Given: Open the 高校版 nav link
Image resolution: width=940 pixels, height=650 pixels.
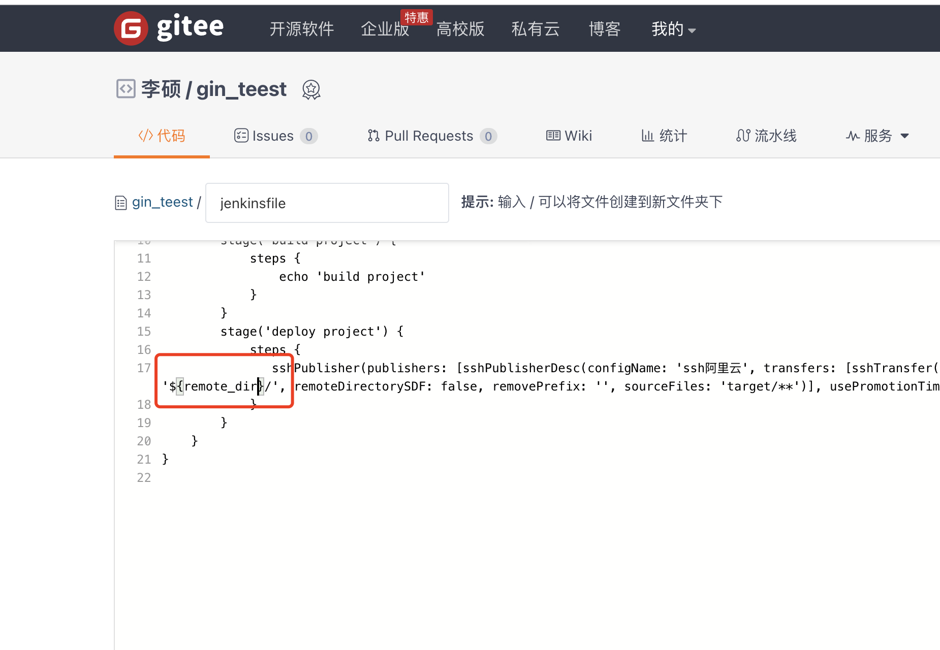Looking at the screenshot, I should (460, 29).
